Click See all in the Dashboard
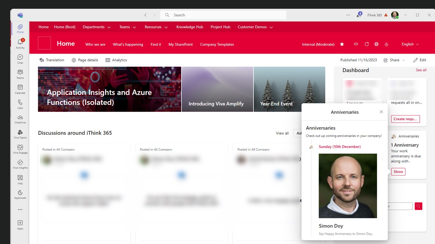The image size is (435, 244). point(421,70)
